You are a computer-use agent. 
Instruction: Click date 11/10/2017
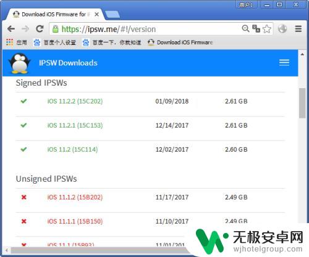click(x=172, y=221)
